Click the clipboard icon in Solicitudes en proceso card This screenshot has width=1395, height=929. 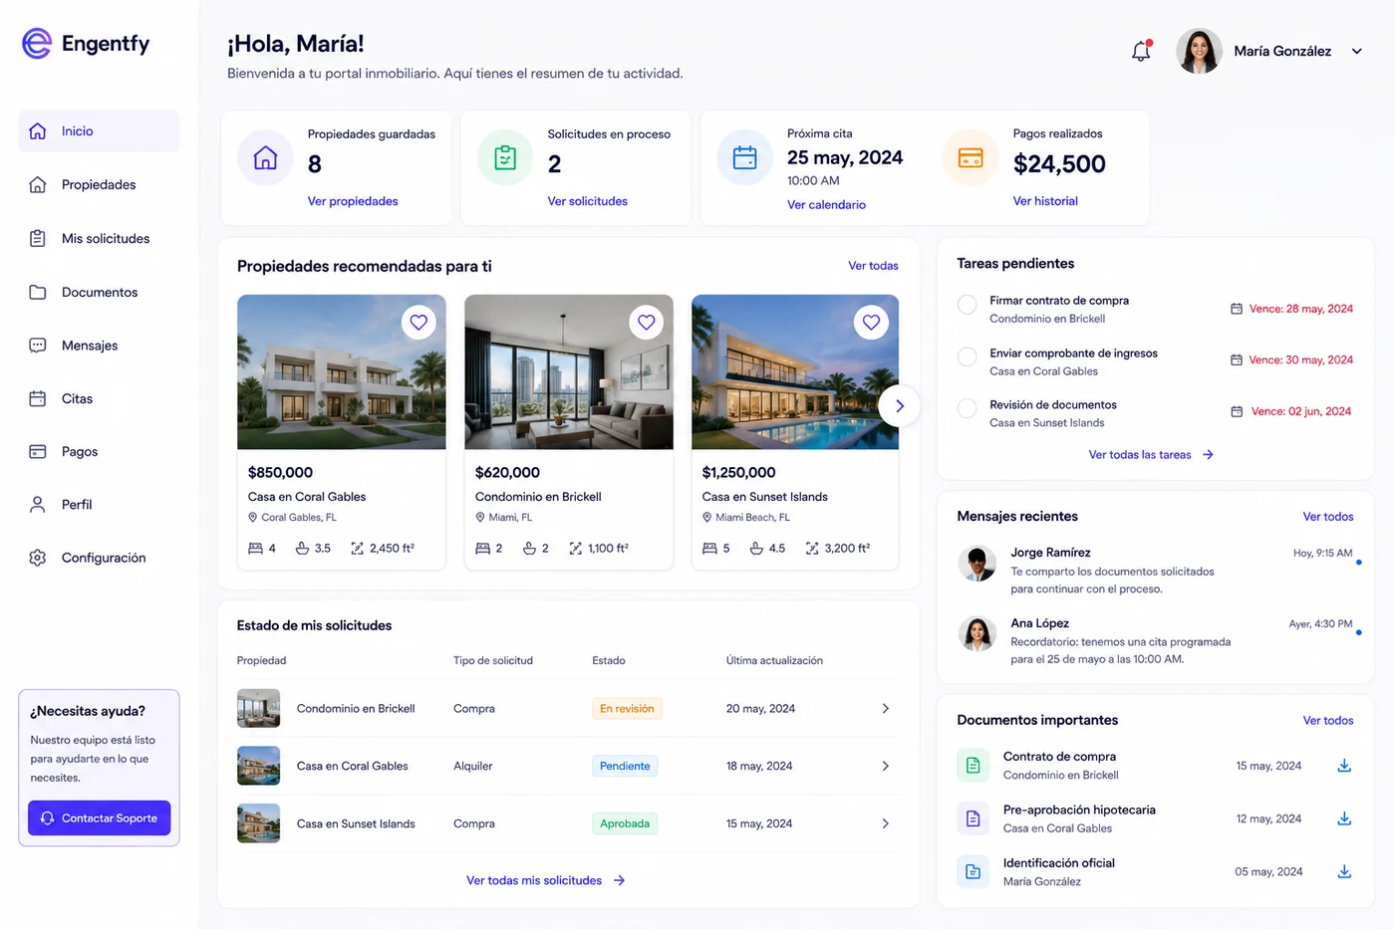click(x=505, y=158)
